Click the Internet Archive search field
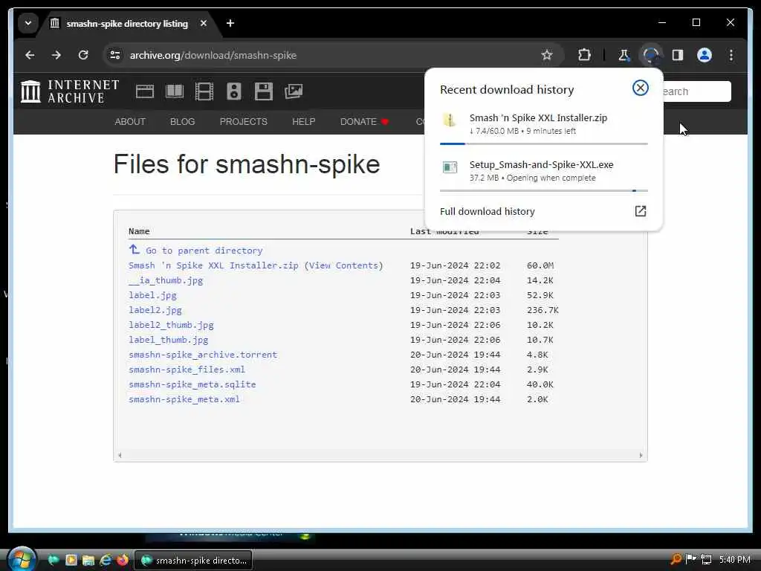Image resolution: width=761 pixels, height=571 pixels. click(x=696, y=91)
